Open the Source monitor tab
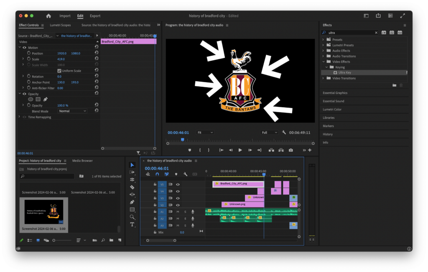Screen dimensions: 428x272 (x=116, y=25)
